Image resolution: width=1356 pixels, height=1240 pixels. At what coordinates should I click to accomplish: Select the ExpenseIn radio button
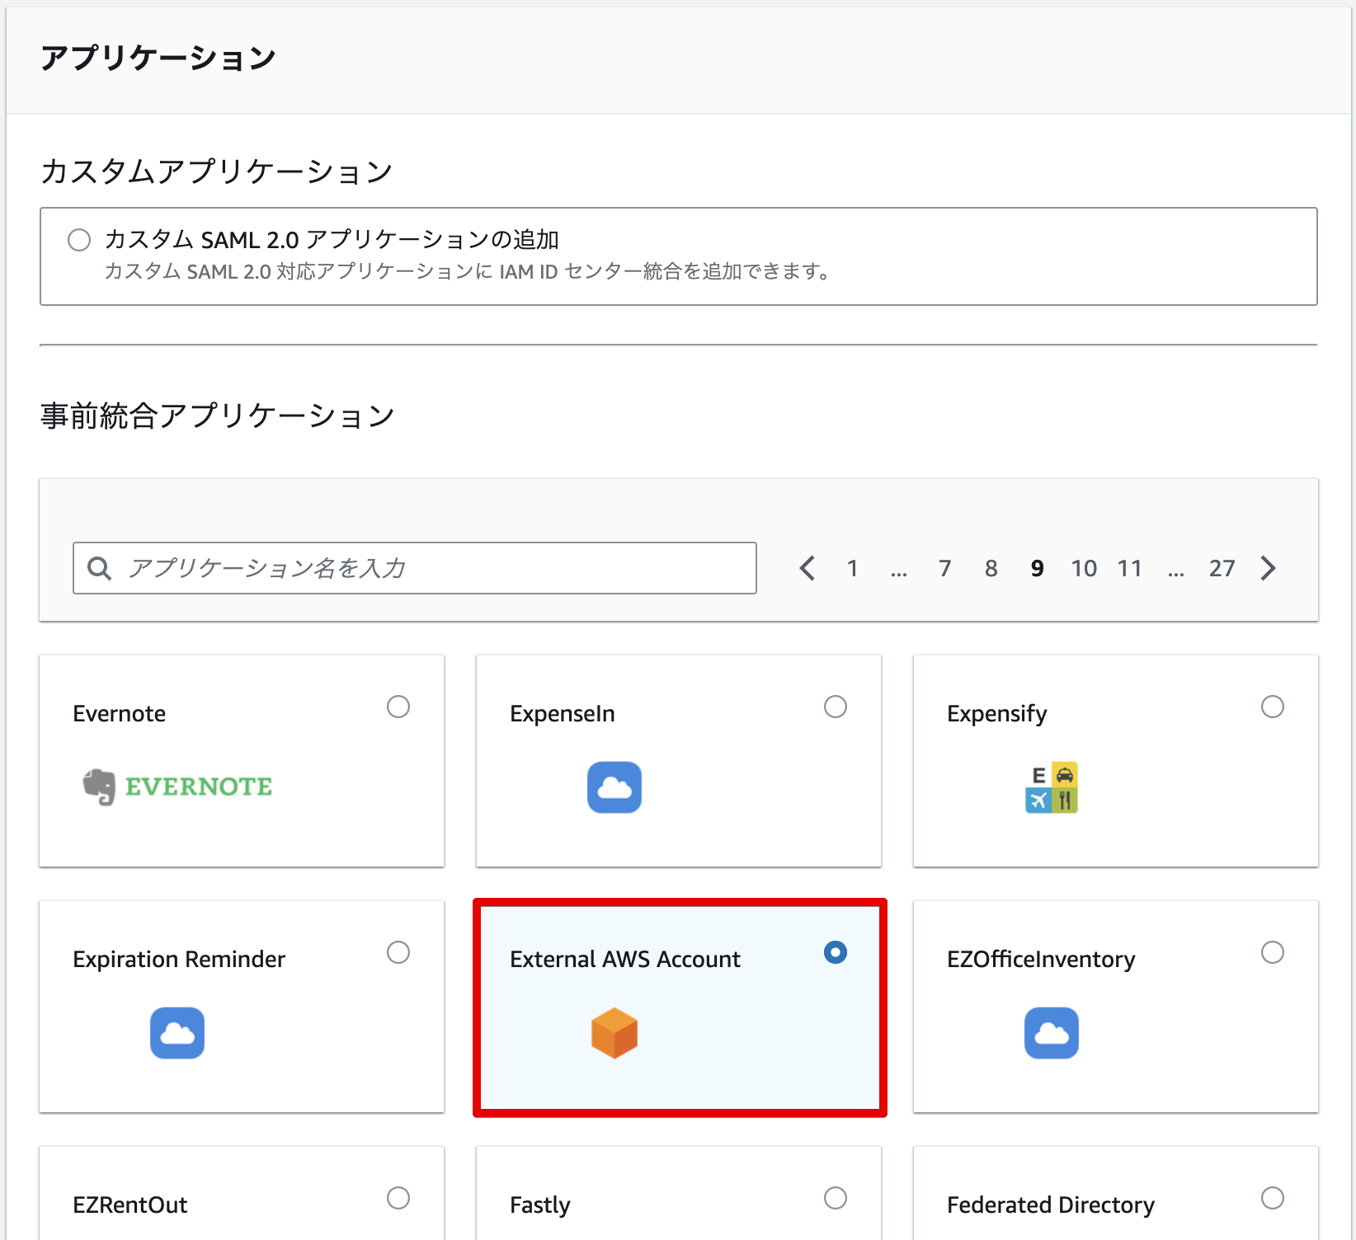836,707
